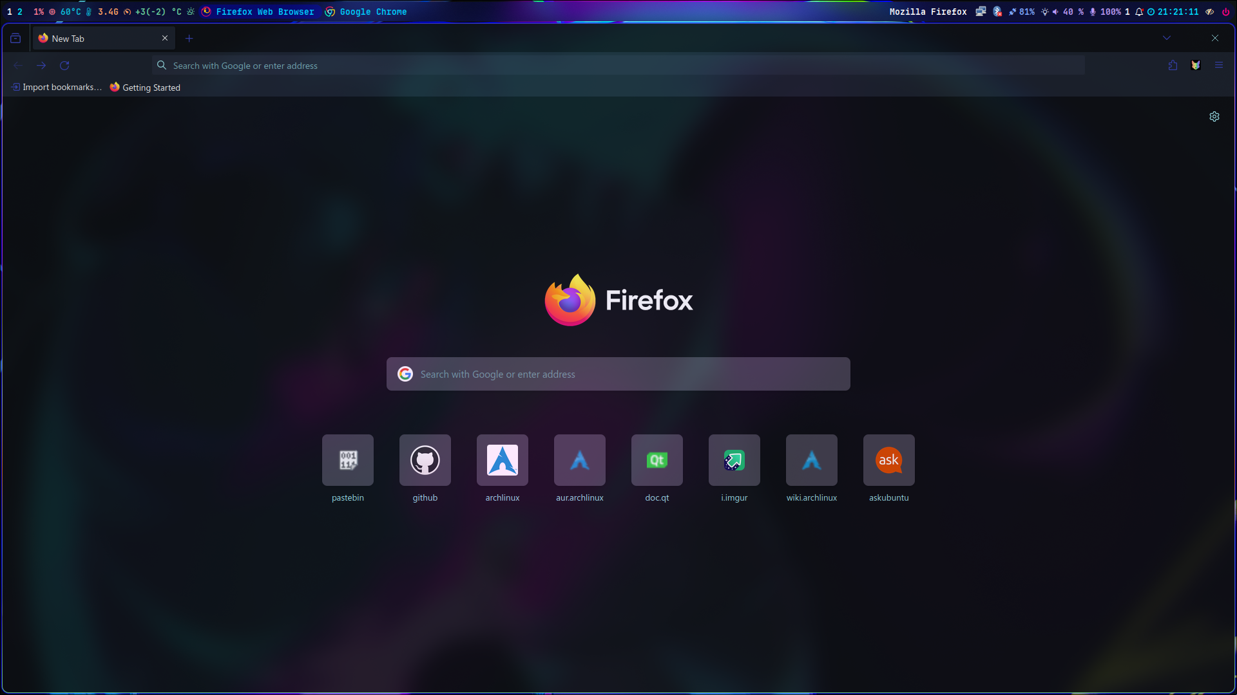The height and width of the screenshot is (695, 1237).
Task: Open Getting Started bookmark
Action: [x=145, y=87]
